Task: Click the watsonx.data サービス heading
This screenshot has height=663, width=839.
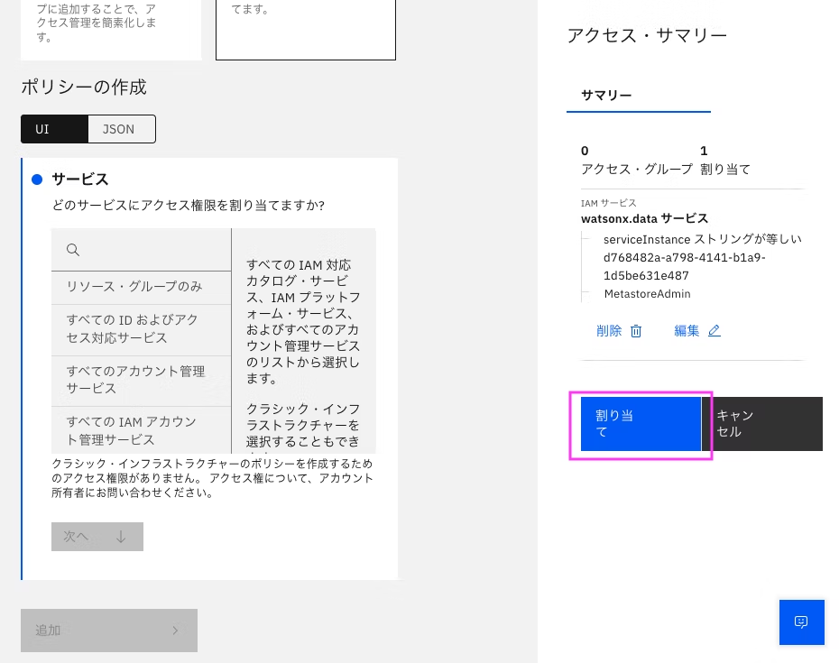Action: coord(644,218)
